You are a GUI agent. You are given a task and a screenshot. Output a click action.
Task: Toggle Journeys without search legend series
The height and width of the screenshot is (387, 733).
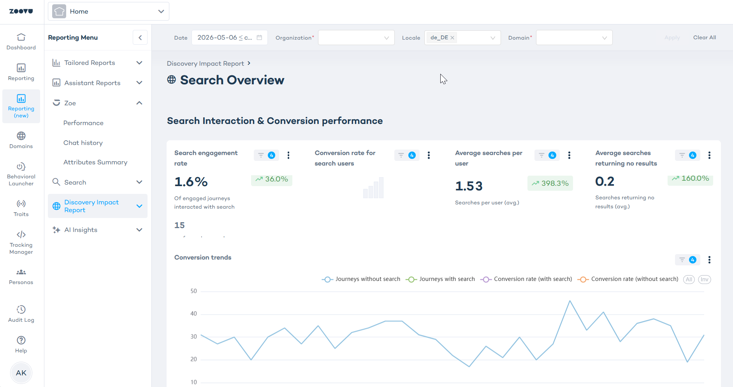361,279
